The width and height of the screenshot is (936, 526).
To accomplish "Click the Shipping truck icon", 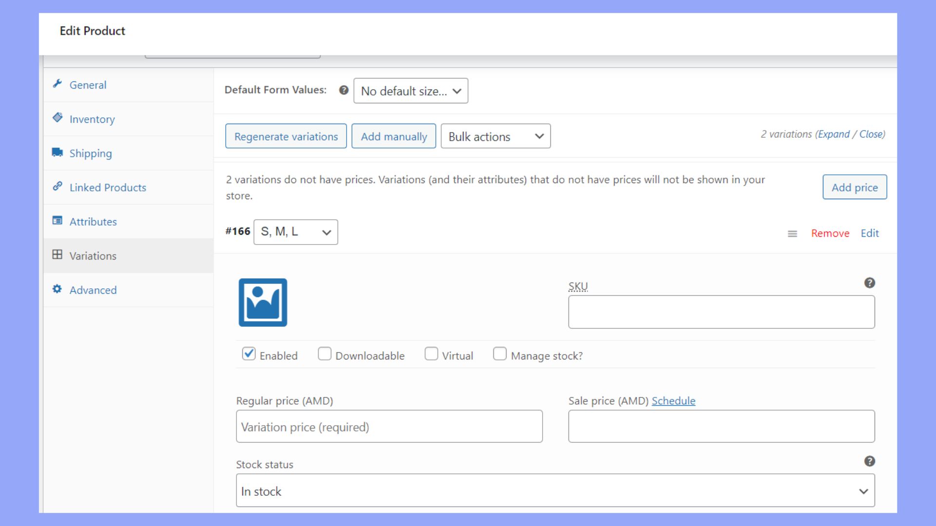I will pos(58,152).
